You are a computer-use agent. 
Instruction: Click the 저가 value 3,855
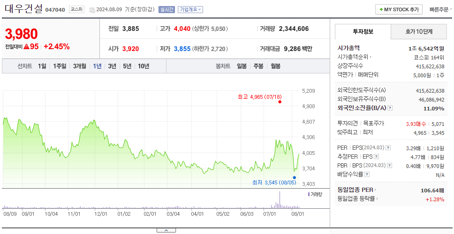(182, 49)
